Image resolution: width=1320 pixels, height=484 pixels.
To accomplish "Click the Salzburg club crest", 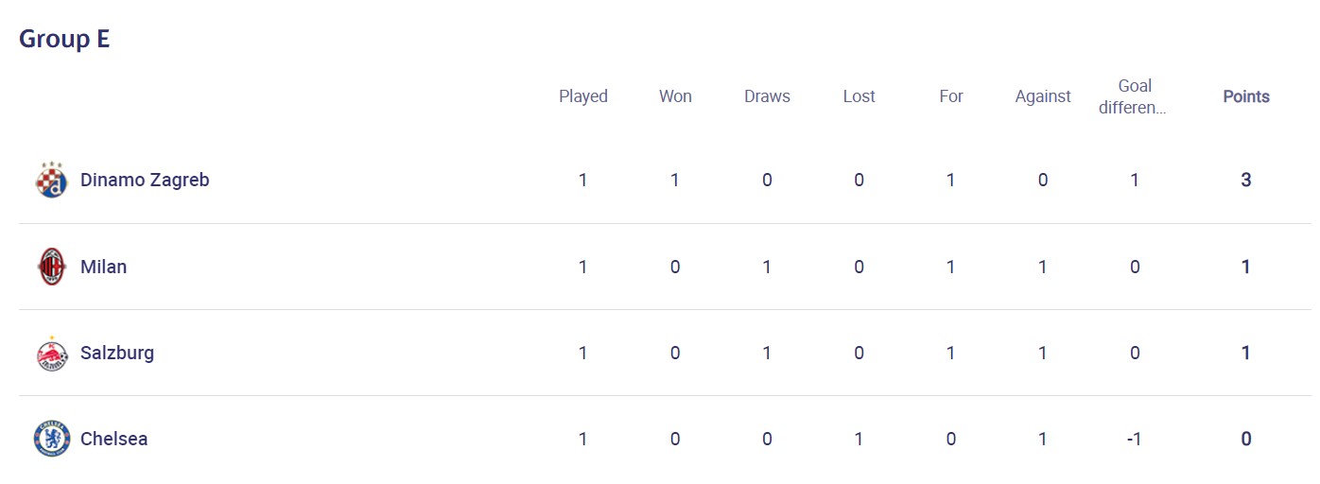I will pos(52,354).
